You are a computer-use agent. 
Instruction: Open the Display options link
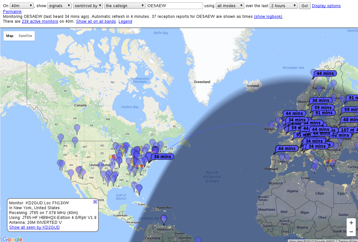tap(326, 6)
